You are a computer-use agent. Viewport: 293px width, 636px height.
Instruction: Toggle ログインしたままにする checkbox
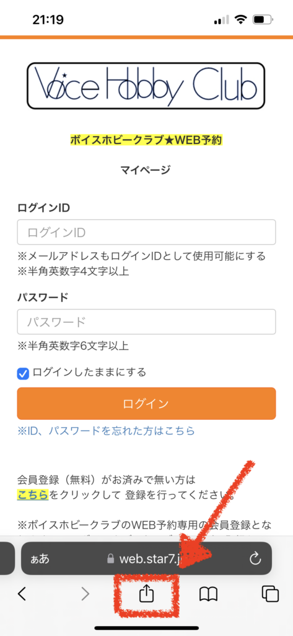click(x=23, y=373)
